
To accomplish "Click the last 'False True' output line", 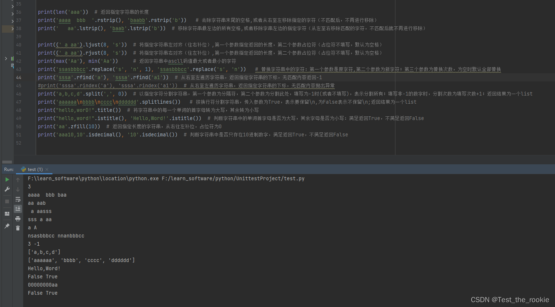I will pyautogui.click(x=43, y=293).
